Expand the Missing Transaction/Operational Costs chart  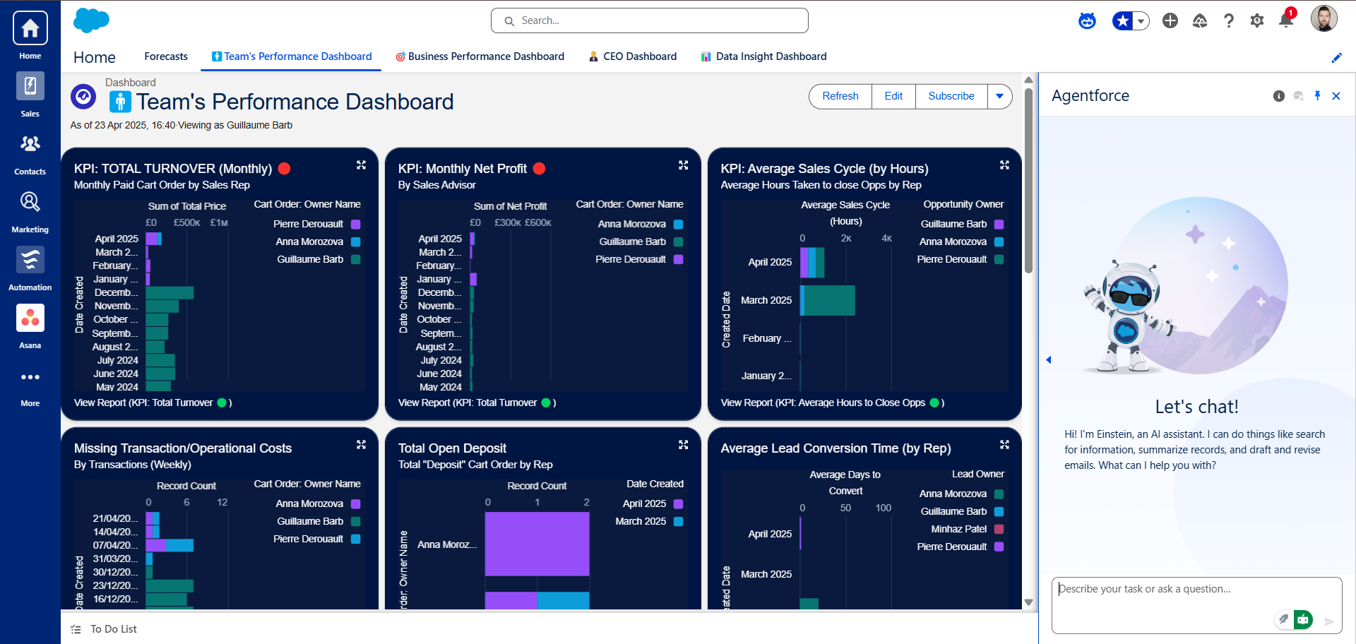[x=361, y=444]
